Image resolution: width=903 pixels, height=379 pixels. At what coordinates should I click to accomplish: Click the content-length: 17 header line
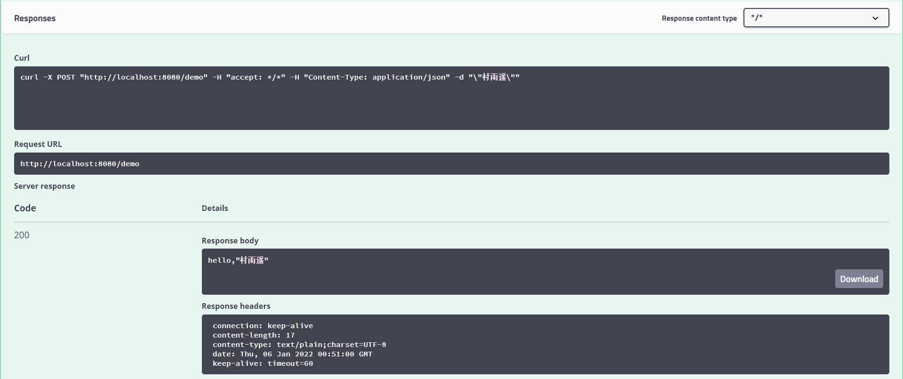point(254,335)
